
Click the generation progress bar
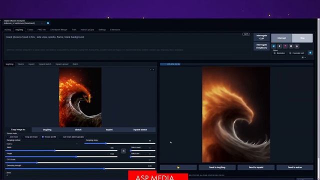(x=236, y=64)
